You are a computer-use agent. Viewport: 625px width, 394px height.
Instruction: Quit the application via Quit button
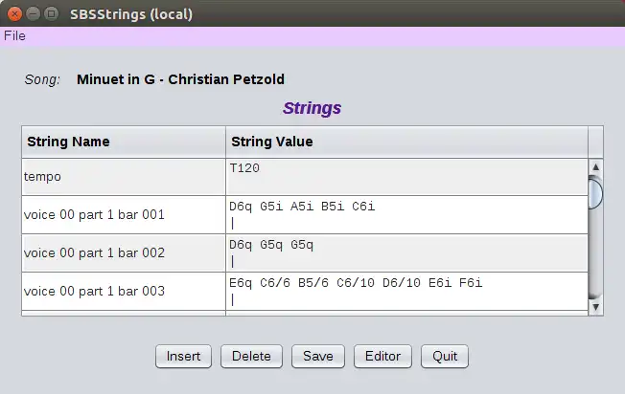445,356
